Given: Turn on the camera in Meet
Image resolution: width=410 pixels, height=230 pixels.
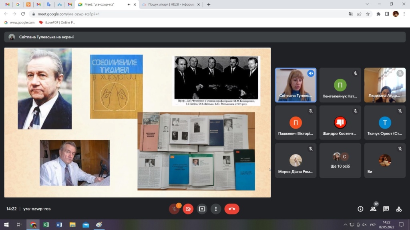Looking at the screenshot, I should tap(188, 209).
